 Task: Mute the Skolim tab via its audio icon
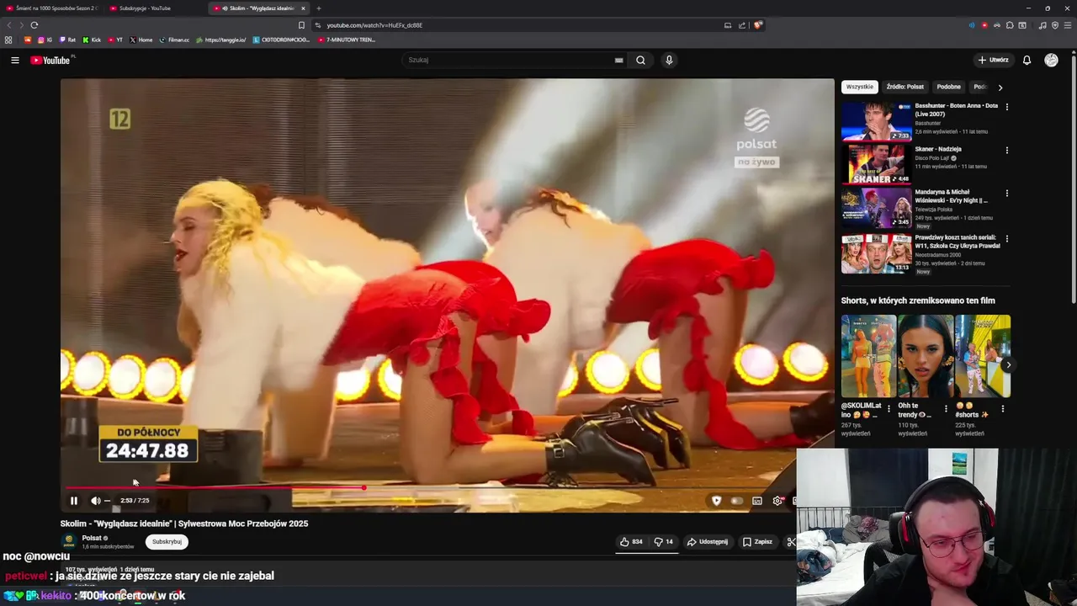click(x=225, y=8)
